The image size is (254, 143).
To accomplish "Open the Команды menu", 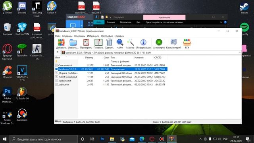I will tap(67, 36).
